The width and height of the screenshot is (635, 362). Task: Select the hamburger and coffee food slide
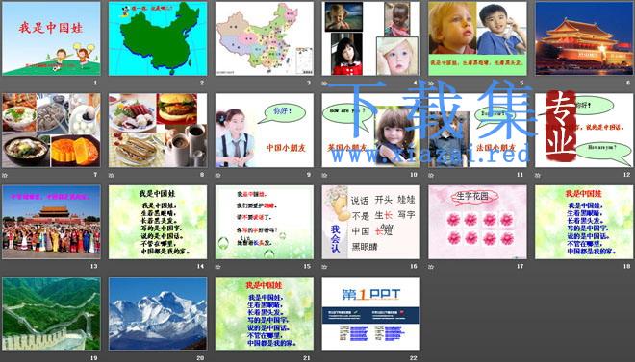tap(158, 130)
